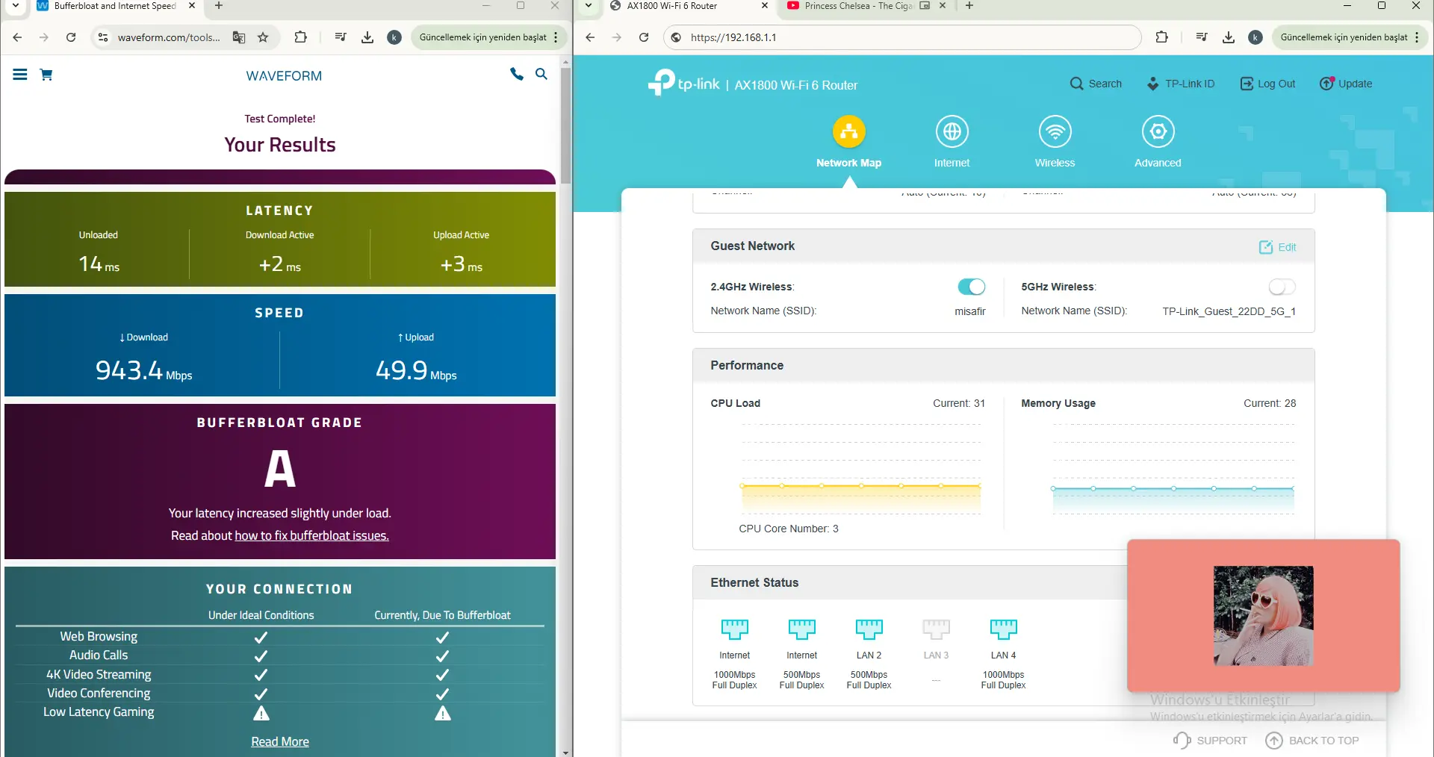
Task: Open the Waveform shopping cart
Action: pyautogui.click(x=46, y=75)
